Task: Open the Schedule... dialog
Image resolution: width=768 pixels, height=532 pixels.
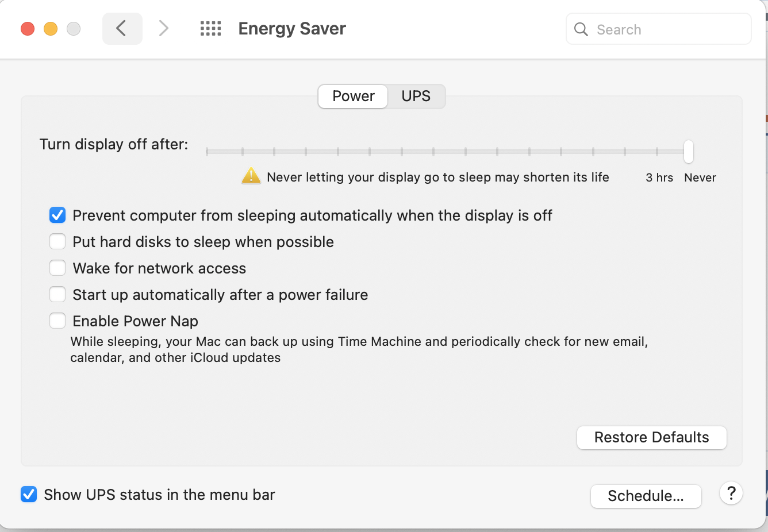Action: pos(646,496)
